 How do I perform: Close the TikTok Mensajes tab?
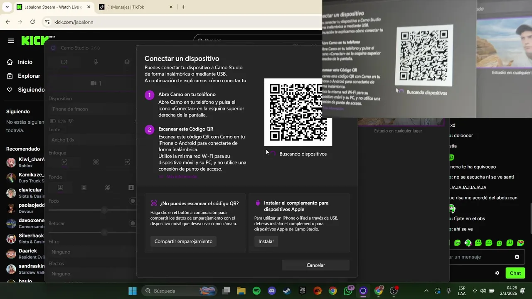point(171,7)
